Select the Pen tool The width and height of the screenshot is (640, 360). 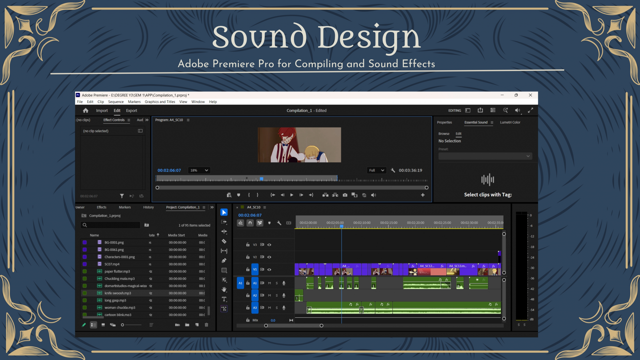tap(224, 260)
